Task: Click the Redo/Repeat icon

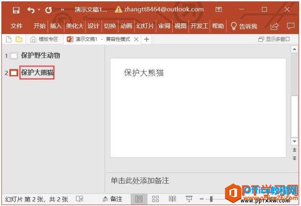Action: [x=49, y=10]
